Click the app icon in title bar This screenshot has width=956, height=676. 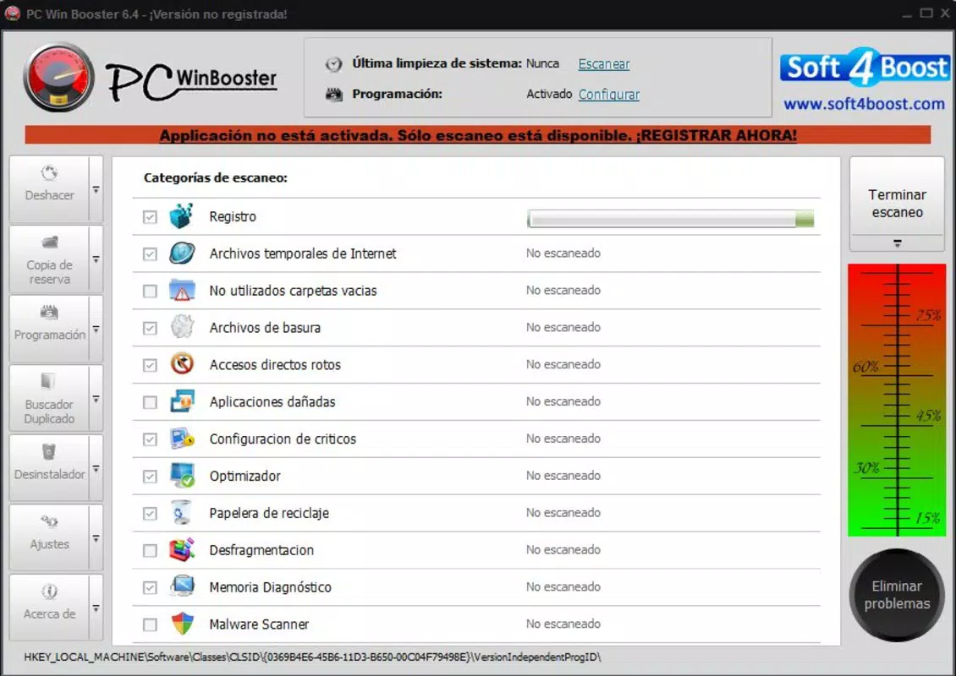pos(12,13)
